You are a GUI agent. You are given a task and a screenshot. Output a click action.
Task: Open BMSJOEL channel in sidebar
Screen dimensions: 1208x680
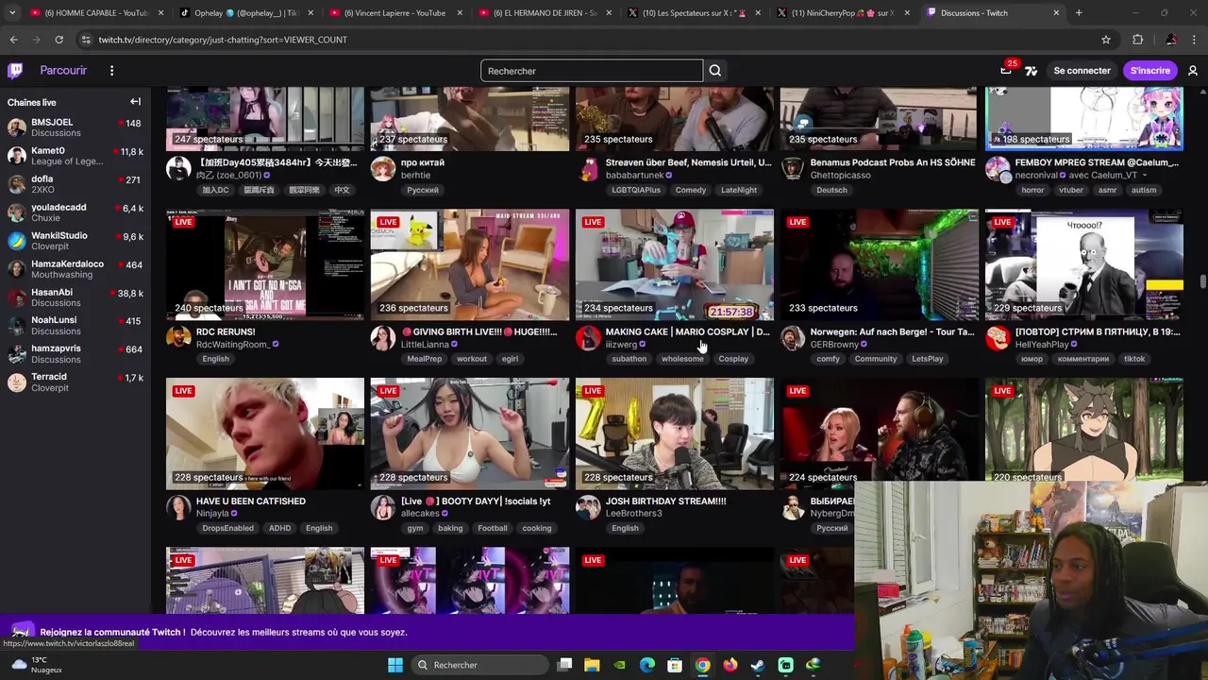pos(75,127)
